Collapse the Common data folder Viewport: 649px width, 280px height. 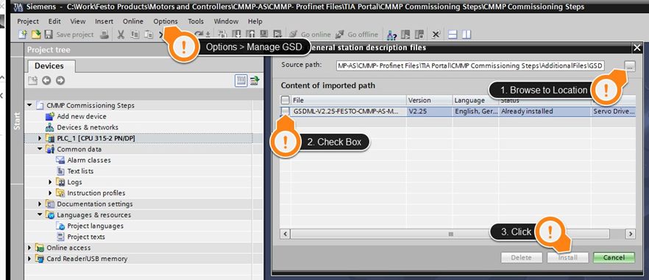(x=40, y=149)
